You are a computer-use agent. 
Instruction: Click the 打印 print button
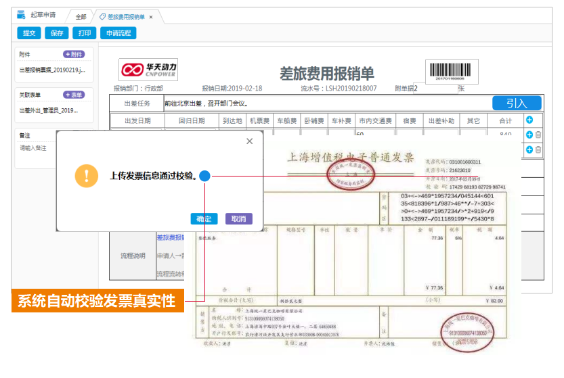(83, 32)
